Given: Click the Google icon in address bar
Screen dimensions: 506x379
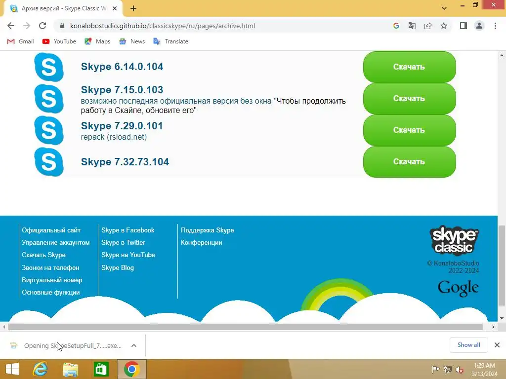Looking at the screenshot, I should pos(396,26).
